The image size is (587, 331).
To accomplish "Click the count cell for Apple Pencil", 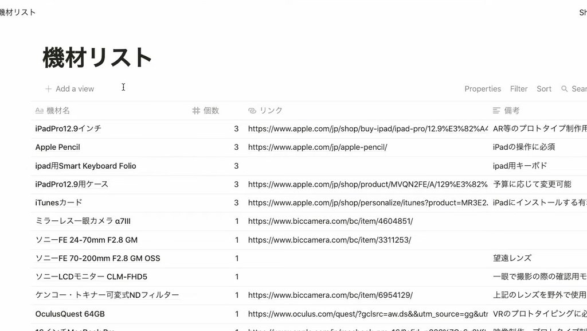I will point(216,147).
